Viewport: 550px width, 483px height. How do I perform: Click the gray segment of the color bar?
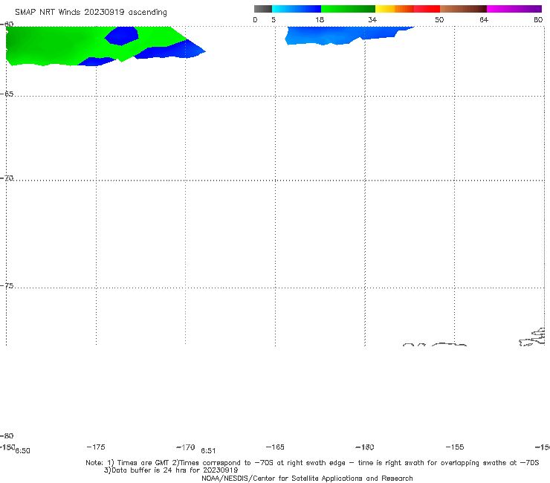tap(262, 9)
